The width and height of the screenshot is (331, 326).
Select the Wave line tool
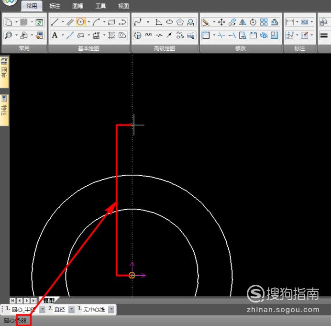click(x=148, y=35)
